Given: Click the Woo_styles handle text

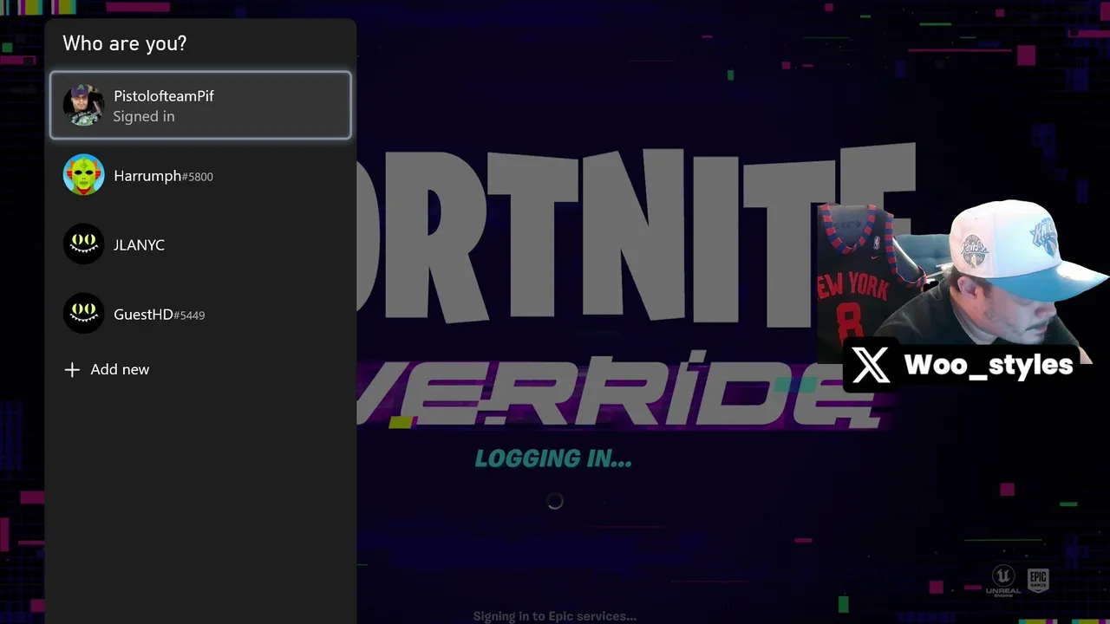Looking at the screenshot, I should tap(989, 364).
